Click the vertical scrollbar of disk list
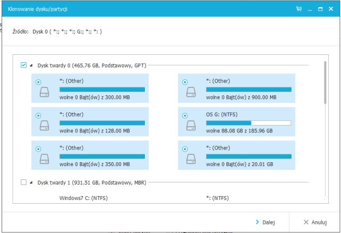The image size is (341, 233). [326, 82]
